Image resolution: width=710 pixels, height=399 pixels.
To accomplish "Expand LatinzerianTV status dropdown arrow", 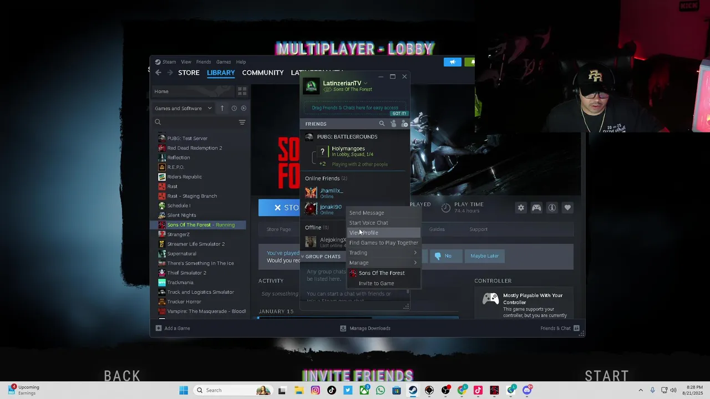I will (366, 83).
